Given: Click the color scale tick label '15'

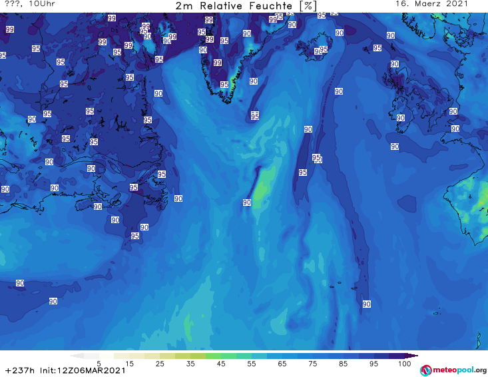Looking at the screenshot, I should 129,364.
